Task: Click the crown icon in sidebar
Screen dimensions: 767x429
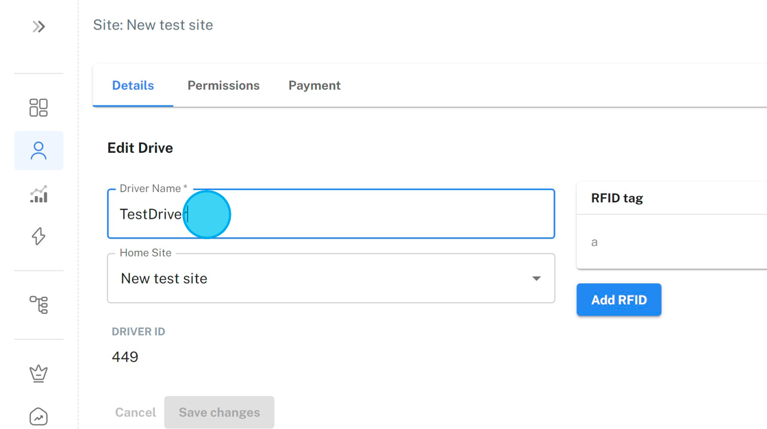Action: point(39,373)
